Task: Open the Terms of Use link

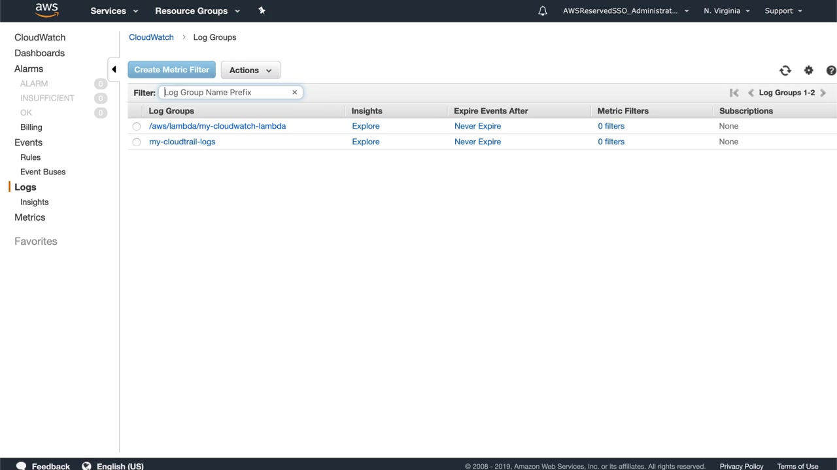Action: 798,466
